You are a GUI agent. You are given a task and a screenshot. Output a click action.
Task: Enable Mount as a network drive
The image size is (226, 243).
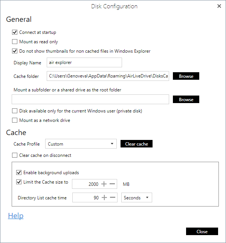coord(15,120)
